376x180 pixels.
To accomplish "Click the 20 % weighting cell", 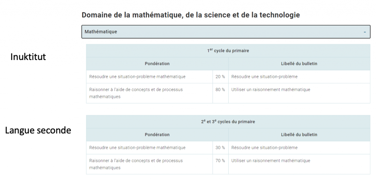I will [220, 77].
